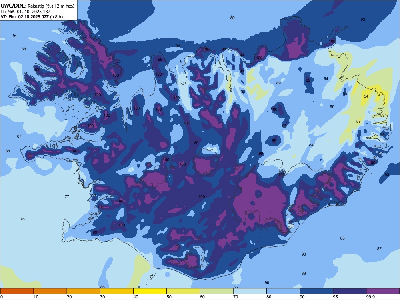
Task: Click the 'IT: Mið. 01. 10. 2025 18Z' line
Action: click(x=25, y=12)
